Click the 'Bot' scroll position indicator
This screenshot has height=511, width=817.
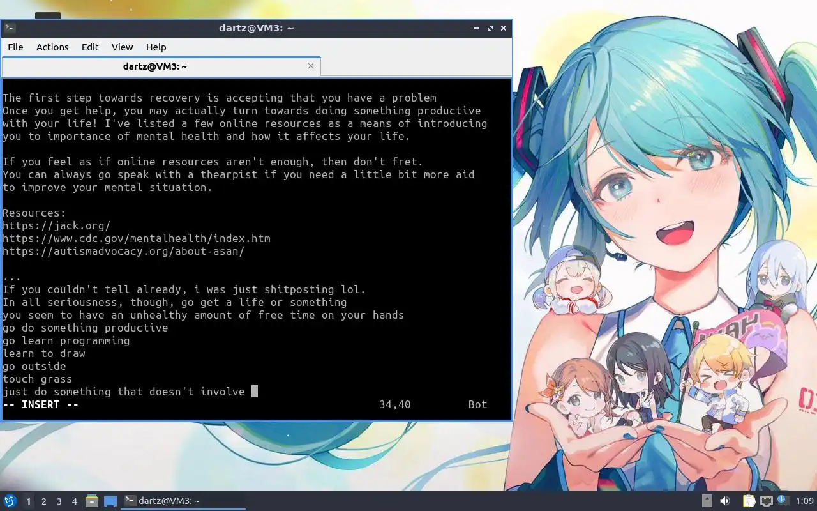coord(478,404)
